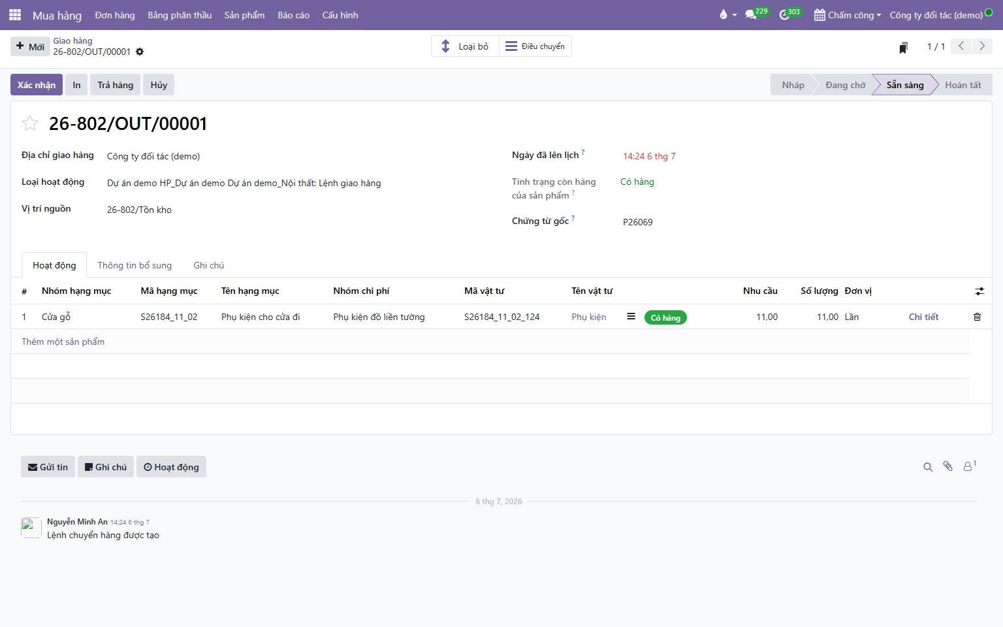Click the Trả hàng button
Image resolution: width=1003 pixels, height=627 pixels.
click(116, 85)
